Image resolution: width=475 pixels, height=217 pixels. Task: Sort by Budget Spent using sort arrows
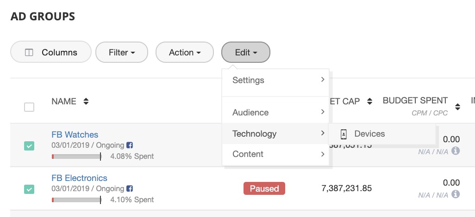coord(457,107)
